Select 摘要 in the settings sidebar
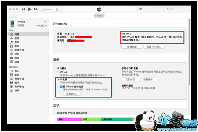 pyautogui.click(x=28, y=34)
